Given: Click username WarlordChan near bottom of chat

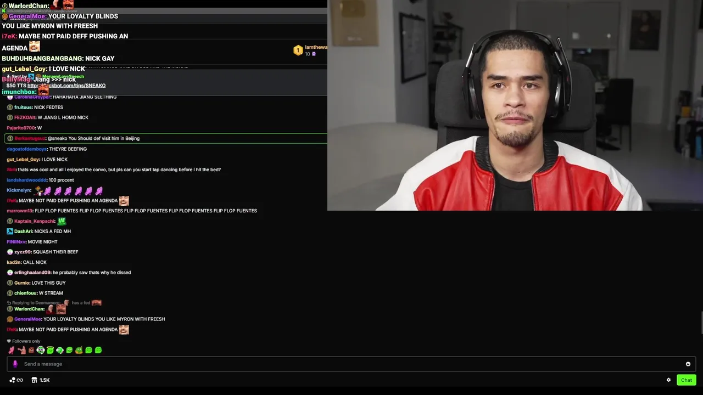Looking at the screenshot, I should pos(30,309).
